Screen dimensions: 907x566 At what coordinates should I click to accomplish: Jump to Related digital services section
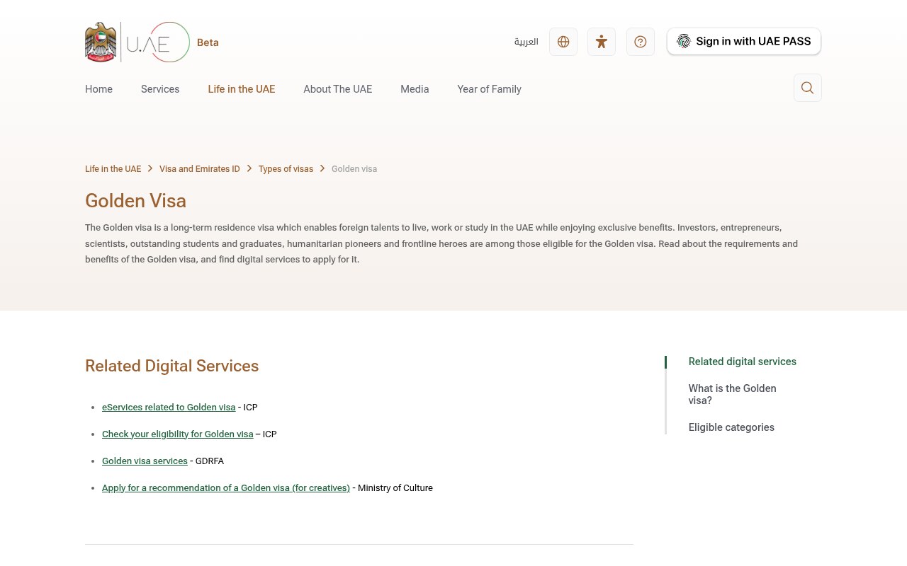click(743, 362)
